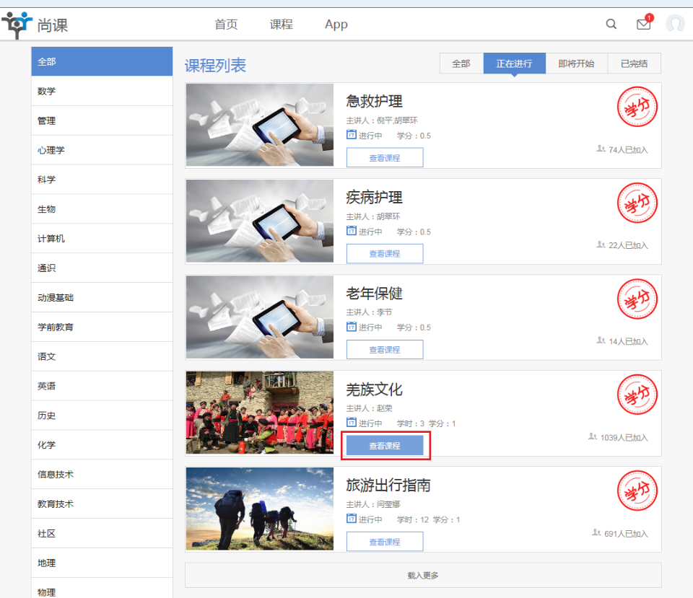
Task: Select 计算机 category in sidebar
Action: point(102,239)
